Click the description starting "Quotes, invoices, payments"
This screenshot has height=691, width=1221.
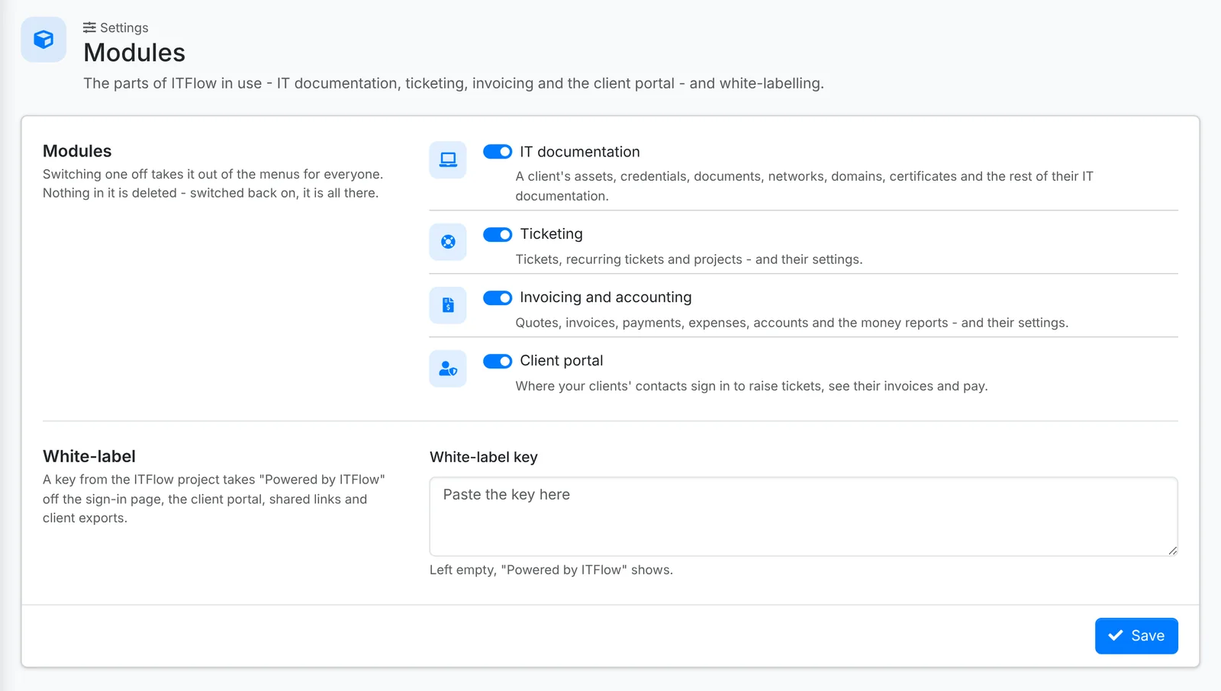[x=792, y=323]
